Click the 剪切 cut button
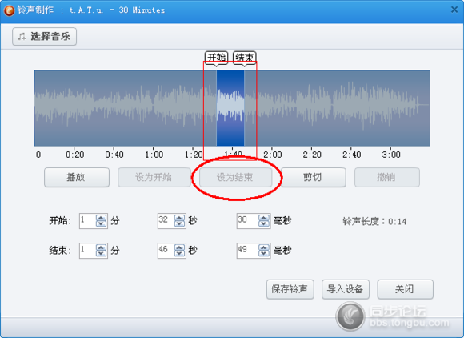 314,178
